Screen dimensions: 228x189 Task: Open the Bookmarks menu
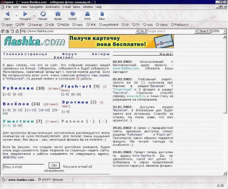coord(53,7)
